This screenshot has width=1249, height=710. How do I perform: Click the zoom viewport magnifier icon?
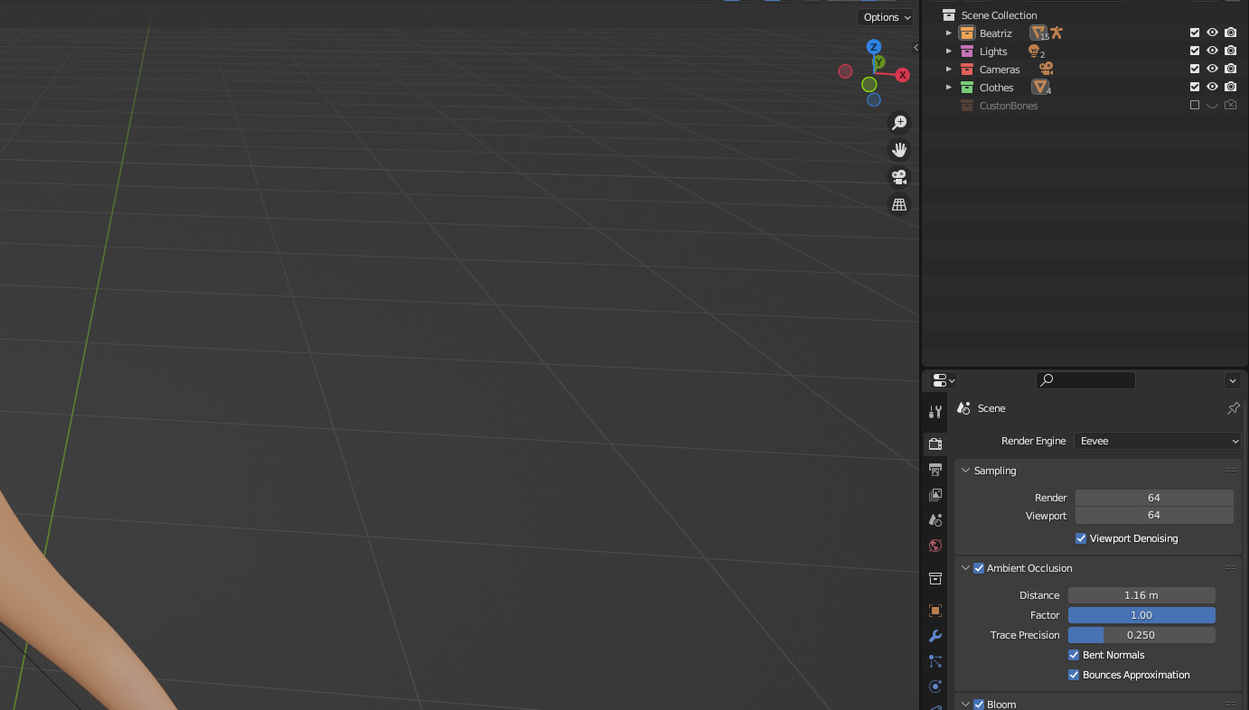(899, 123)
